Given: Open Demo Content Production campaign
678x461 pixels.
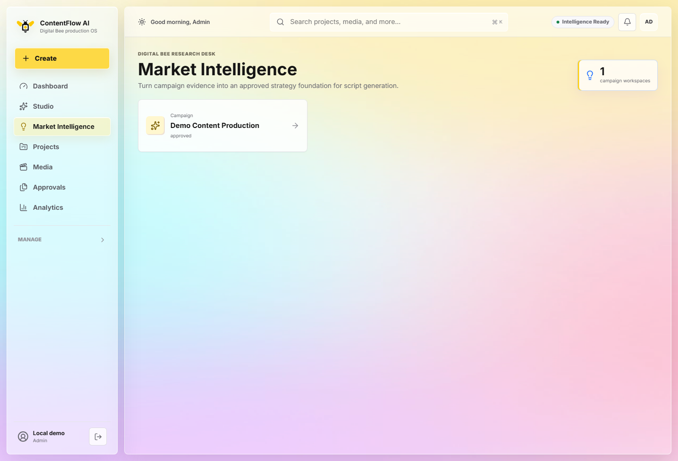Looking at the screenshot, I should coord(223,126).
